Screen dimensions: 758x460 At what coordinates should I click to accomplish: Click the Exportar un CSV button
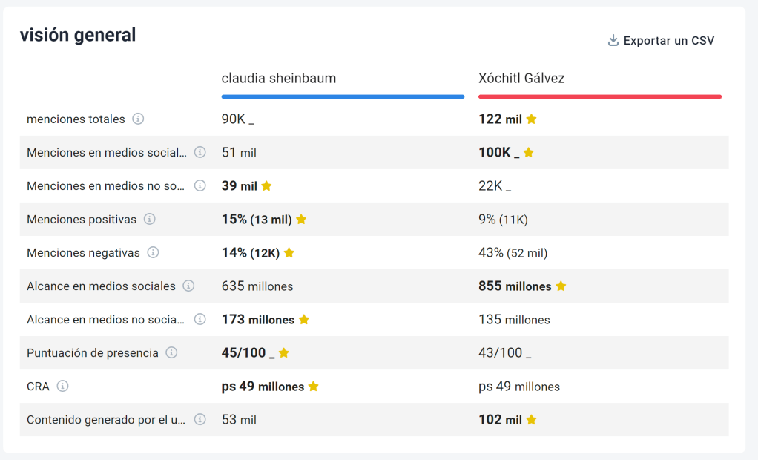(668, 41)
